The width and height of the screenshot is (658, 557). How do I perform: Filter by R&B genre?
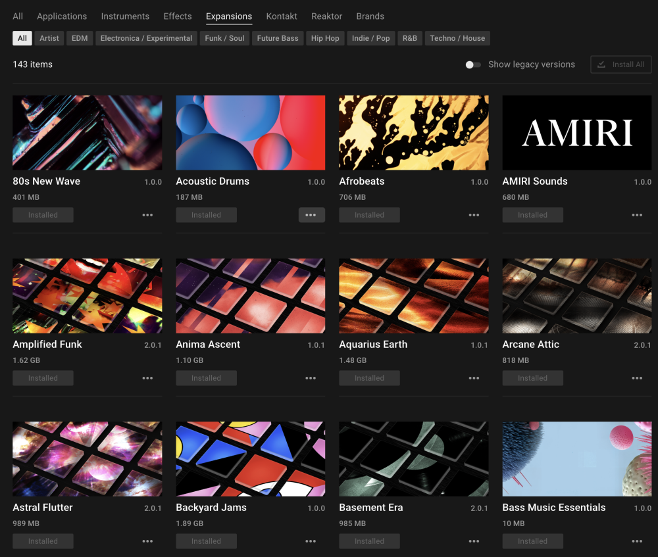click(x=409, y=38)
